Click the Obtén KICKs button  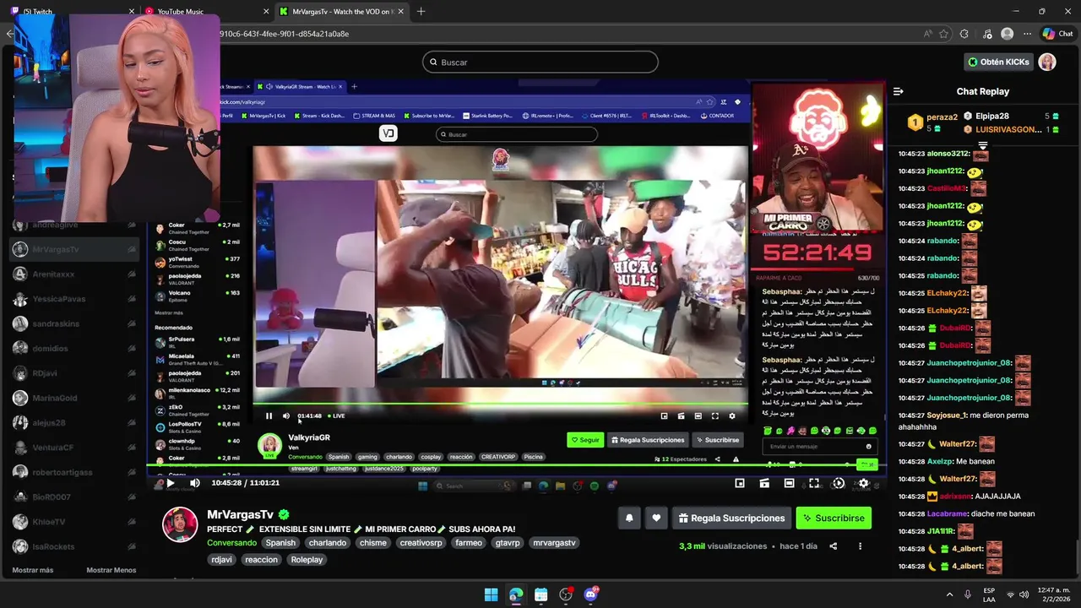[x=999, y=62]
